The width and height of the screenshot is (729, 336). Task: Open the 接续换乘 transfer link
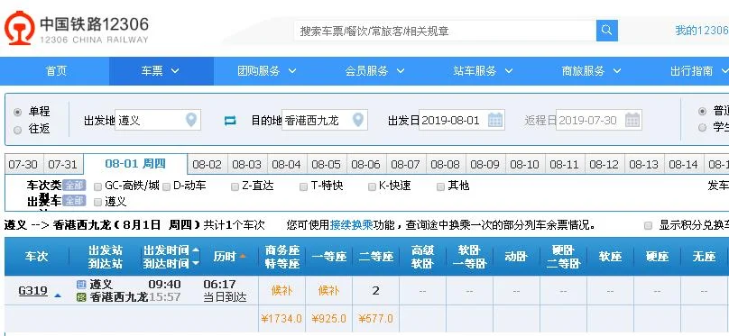click(x=352, y=225)
